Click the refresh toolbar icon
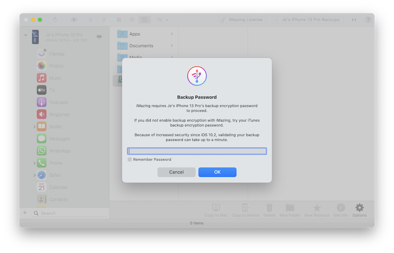Image resolution: width=394 pixels, height=253 pixels. [x=55, y=20]
